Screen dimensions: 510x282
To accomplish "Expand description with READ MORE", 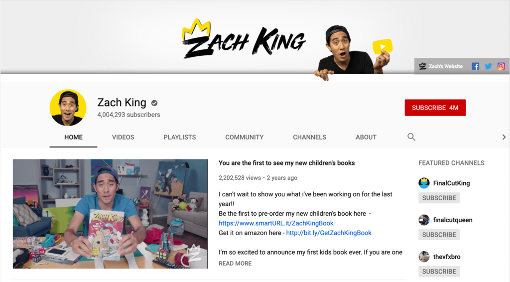I will click(235, 264).
